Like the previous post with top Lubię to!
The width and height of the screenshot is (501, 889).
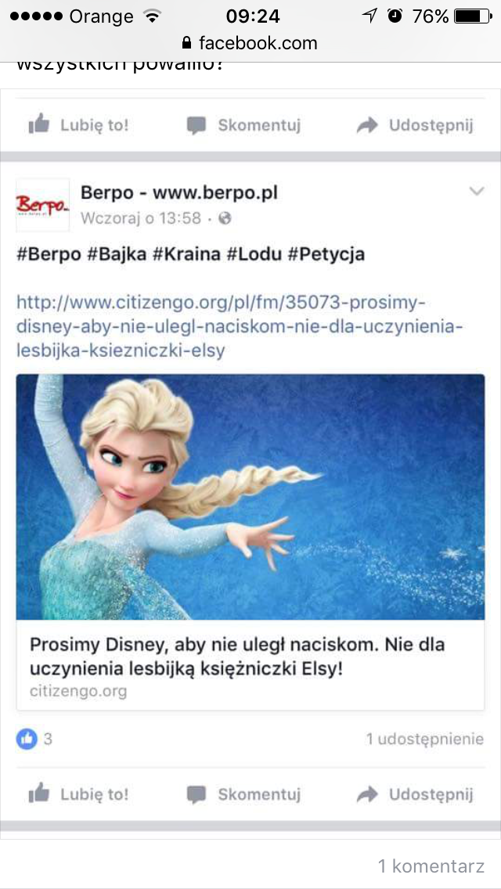(79, 124)
